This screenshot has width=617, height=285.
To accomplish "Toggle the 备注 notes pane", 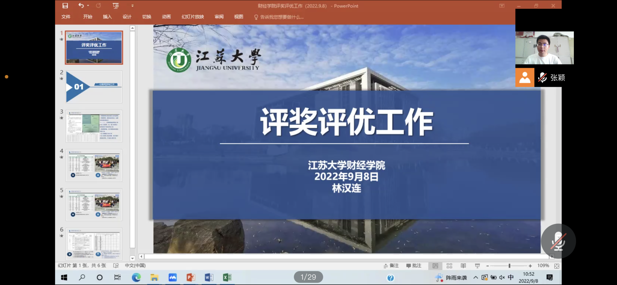I will coord(391,266).
